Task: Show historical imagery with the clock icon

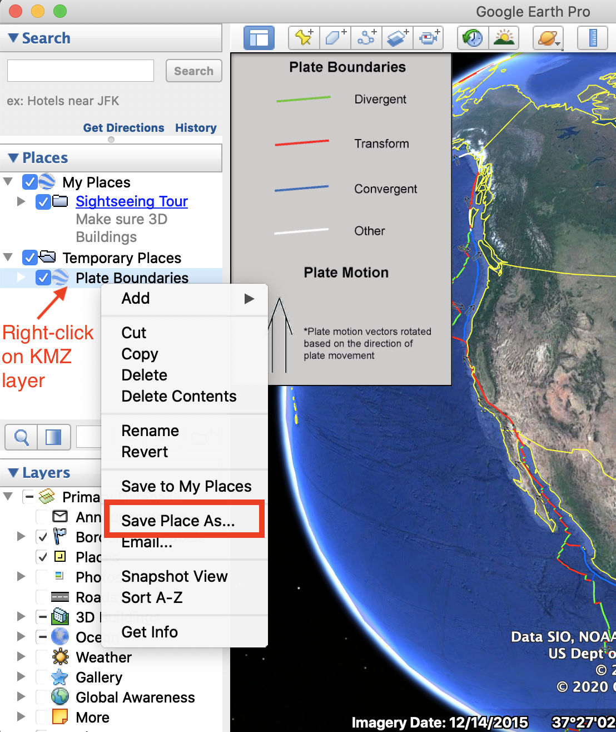Action: pos(472,37)
